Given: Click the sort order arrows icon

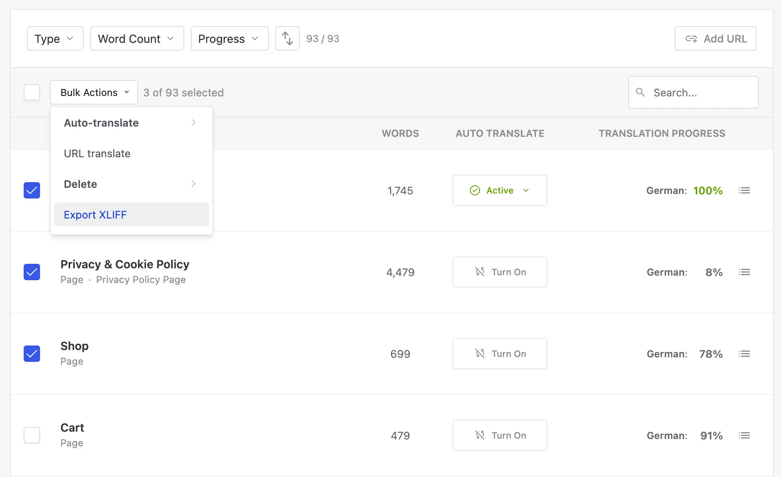Looking at the screenshot, I should [288, 38].
